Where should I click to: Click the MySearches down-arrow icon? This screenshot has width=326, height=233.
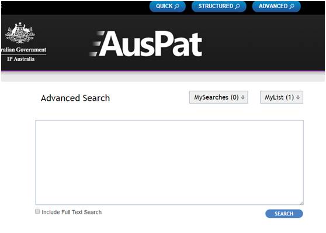[242, 97]
